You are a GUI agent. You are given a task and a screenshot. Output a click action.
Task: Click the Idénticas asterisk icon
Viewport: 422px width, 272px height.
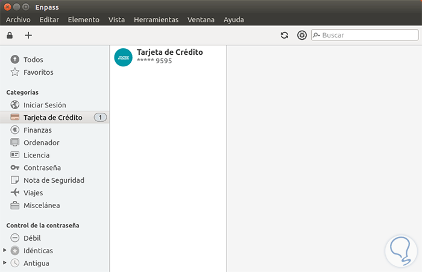(15, 250)
